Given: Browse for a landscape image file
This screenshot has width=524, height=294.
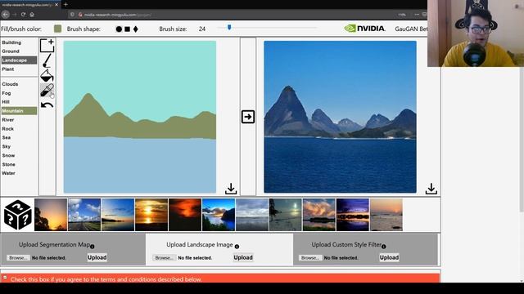Looking at the screenshot, I should point(164,258).
